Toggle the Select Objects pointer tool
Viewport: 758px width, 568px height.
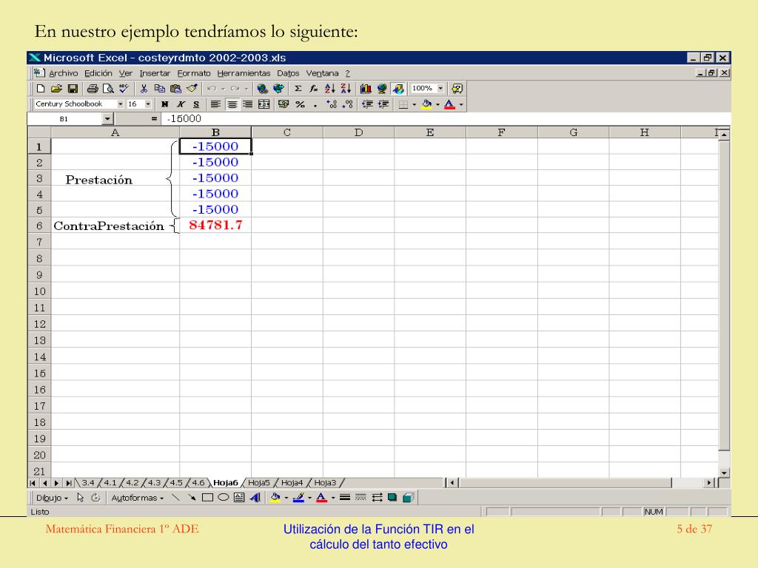point(80,498)
